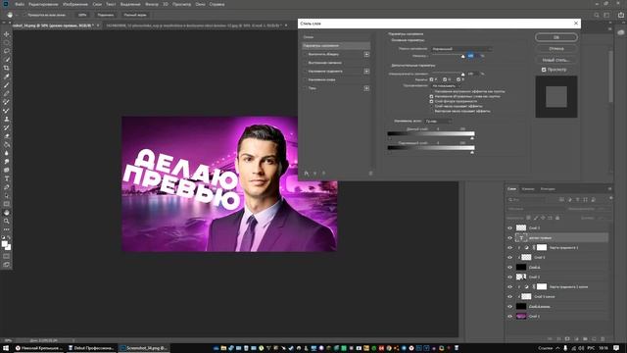627x353 pixels.
Task: Hide the Слой 1 bottom layer
Action: [509, 316]
